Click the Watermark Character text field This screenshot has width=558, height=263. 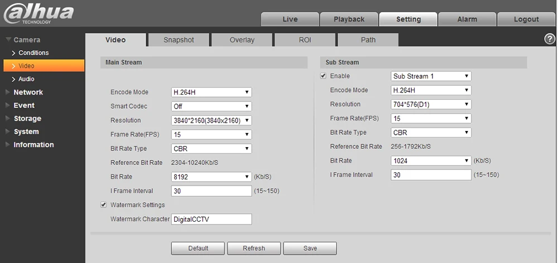click(211, 220)
